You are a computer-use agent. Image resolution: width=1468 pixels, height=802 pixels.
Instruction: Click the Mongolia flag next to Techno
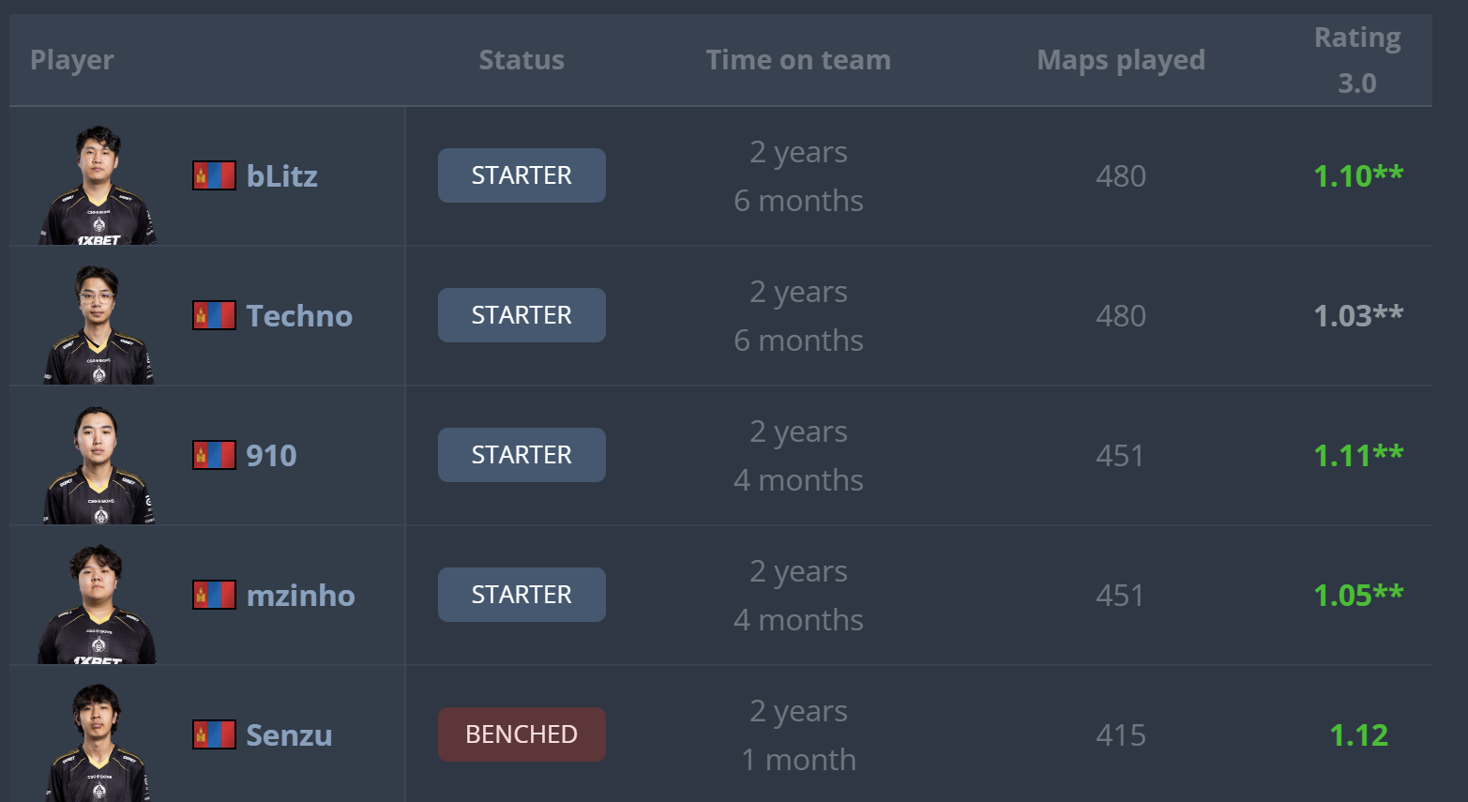[214, 315]
